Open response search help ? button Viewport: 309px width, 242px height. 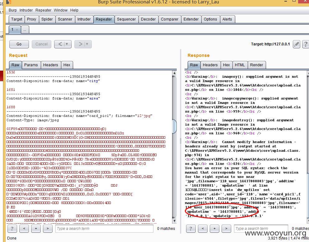pyautogui.click(x=191, y=229)
